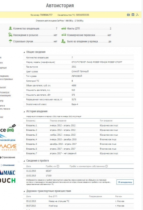The width and height of the screenshot is (143, 210).
Task: Collapse the Дорожно-транспортные происшествия section
Action: 24,191
